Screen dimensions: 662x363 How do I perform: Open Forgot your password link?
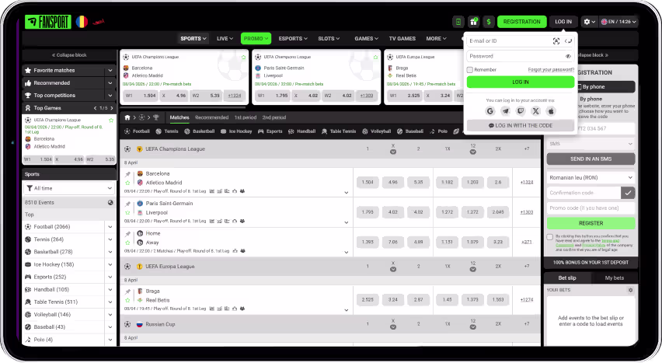pyautogui.click(x=551, y=70)
